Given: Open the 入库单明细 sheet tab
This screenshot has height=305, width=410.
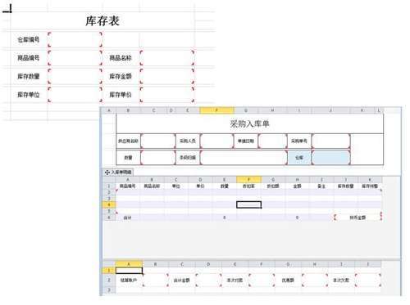Looking at the screenshot, I should [118, 173].
